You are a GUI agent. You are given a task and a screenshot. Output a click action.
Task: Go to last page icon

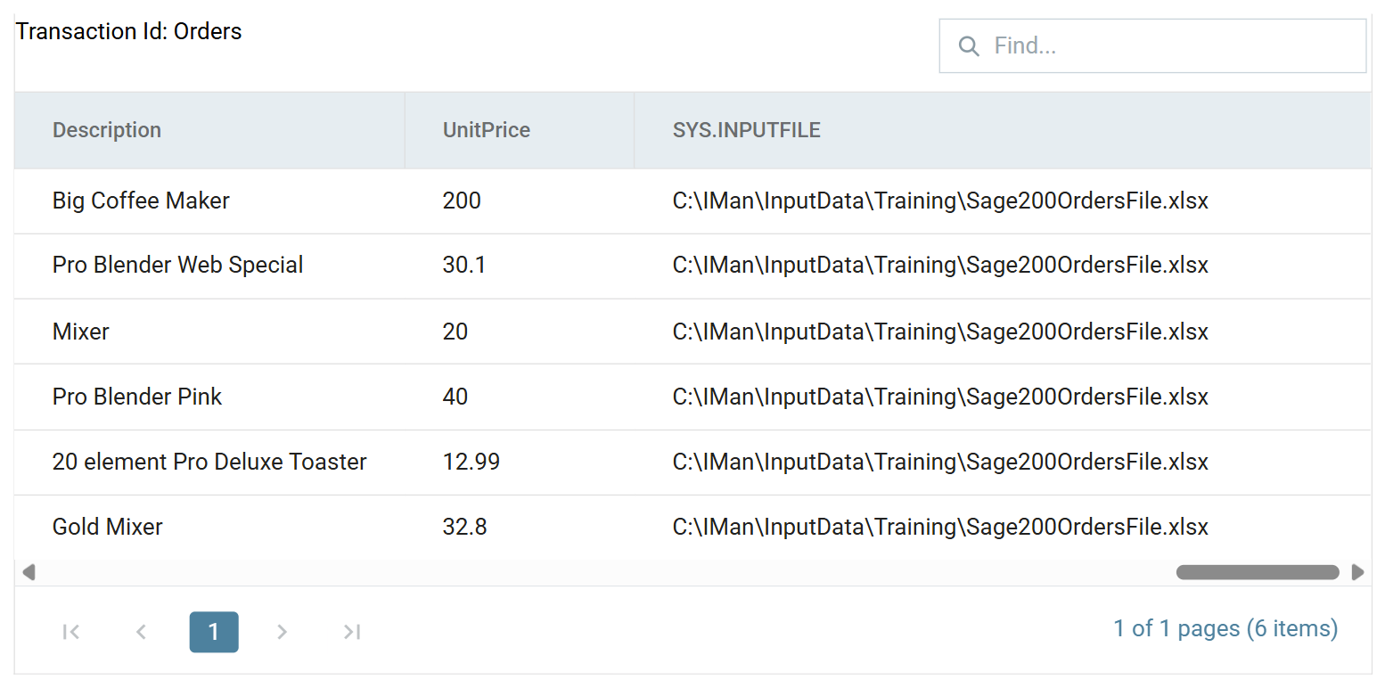pos(352,632)
